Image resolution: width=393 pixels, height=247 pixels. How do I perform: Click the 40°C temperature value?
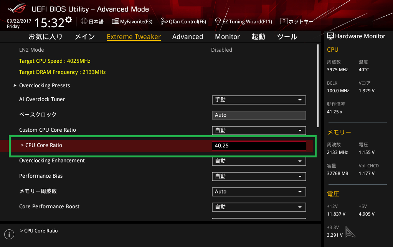(364, 70)
